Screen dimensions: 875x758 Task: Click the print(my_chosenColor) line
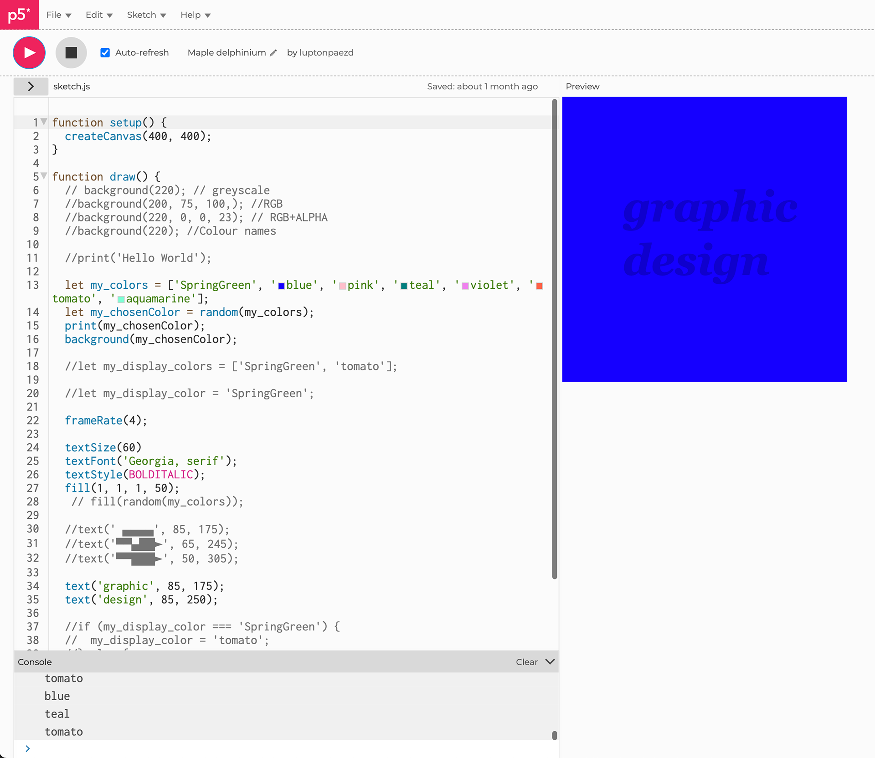click(x=135, y=326)
